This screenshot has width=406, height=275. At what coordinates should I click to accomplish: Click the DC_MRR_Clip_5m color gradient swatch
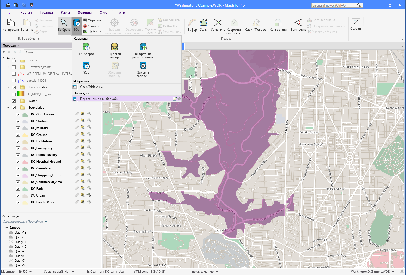[x=21, y=94]
